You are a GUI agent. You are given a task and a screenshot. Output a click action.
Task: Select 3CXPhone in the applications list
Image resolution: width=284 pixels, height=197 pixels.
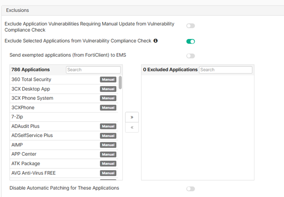[64, 108]
